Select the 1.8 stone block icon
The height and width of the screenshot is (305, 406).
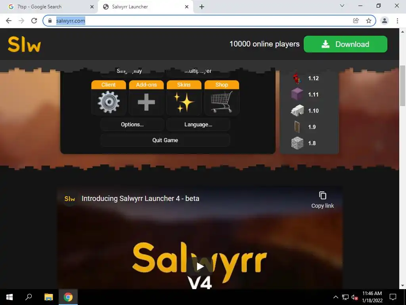point(297,143)
